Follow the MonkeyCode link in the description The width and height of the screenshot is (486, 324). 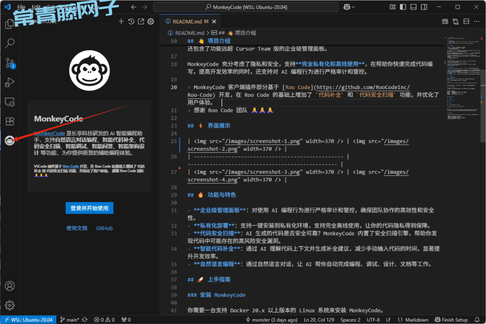pyautogui.click(x=49, y=133)
